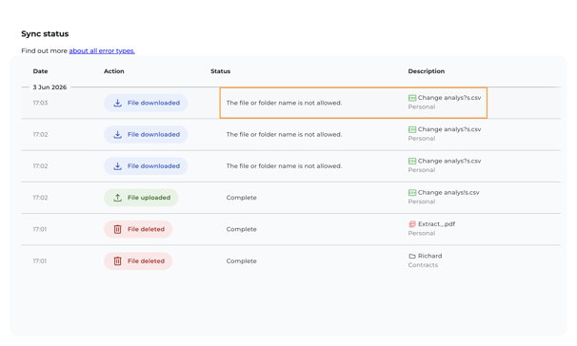Image resolution: width=577 pixels, height=346 pixels.
Task: Click the 17:02 timestamp in File uploaded row
Action: 40,198
